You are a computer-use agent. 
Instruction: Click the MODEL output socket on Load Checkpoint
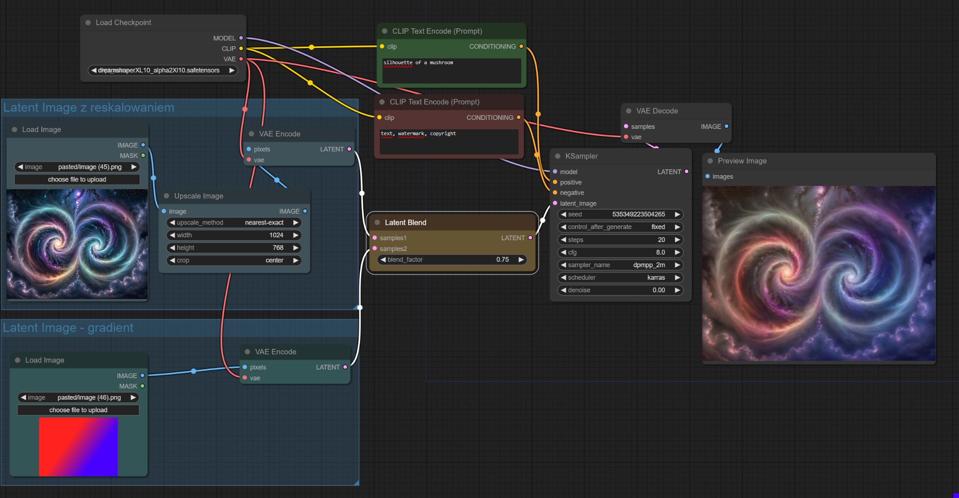(241, 38)
